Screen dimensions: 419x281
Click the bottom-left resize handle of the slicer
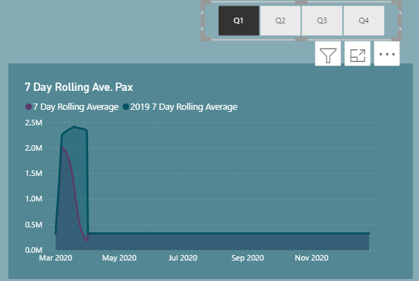click(205, 37)
